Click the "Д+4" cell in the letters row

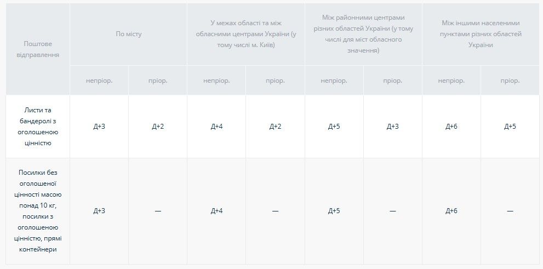click(x=216, y=127)
